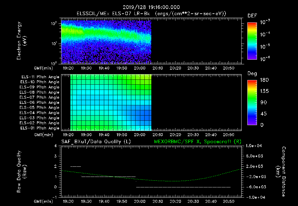
Task: Select the ELS-03 Pitch Angle row label
Action: click(x=39, y=118)
